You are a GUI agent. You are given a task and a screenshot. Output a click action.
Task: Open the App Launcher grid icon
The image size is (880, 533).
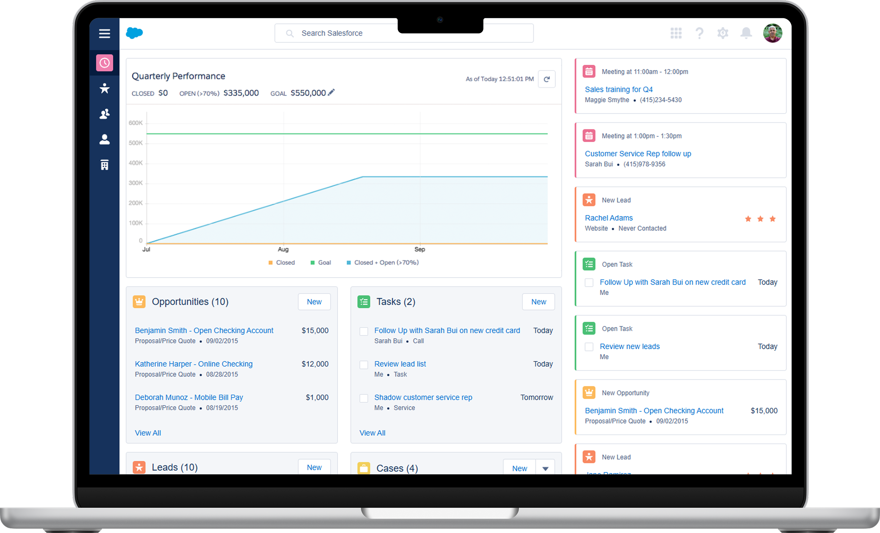[x=676, y=33]
